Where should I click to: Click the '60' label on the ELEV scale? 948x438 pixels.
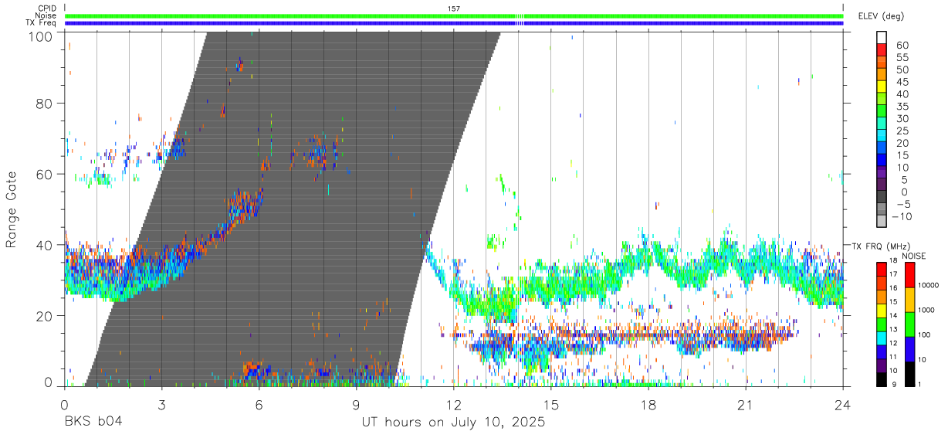pos(901,45)
